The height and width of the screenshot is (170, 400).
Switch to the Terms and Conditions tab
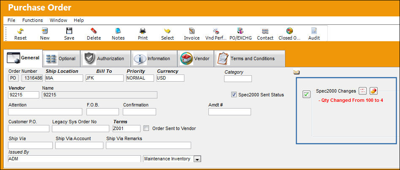coord(249,58)
